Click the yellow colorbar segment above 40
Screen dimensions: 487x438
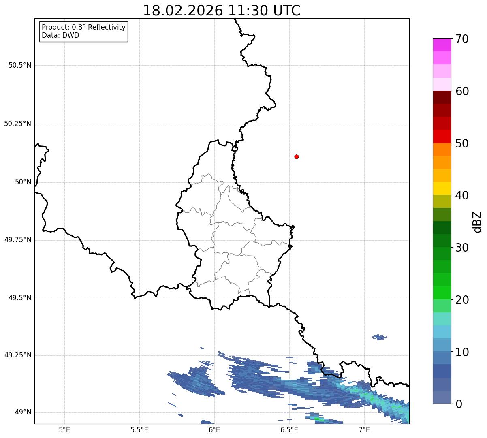pyautogui.click(x=442, y=189)
